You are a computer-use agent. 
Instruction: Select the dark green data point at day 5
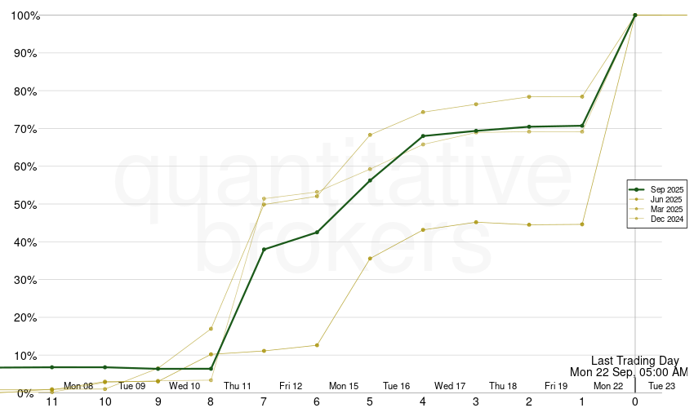coord(370,180)
